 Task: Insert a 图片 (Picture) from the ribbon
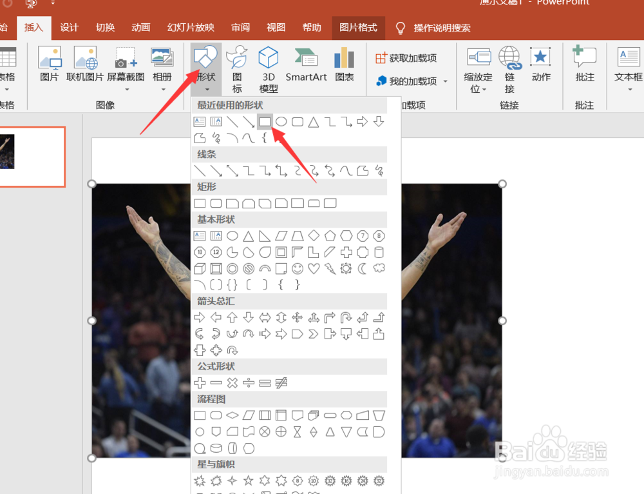(x=50, y=64)
